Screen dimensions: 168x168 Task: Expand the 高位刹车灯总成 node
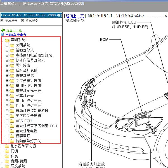[x=7, y=81]
